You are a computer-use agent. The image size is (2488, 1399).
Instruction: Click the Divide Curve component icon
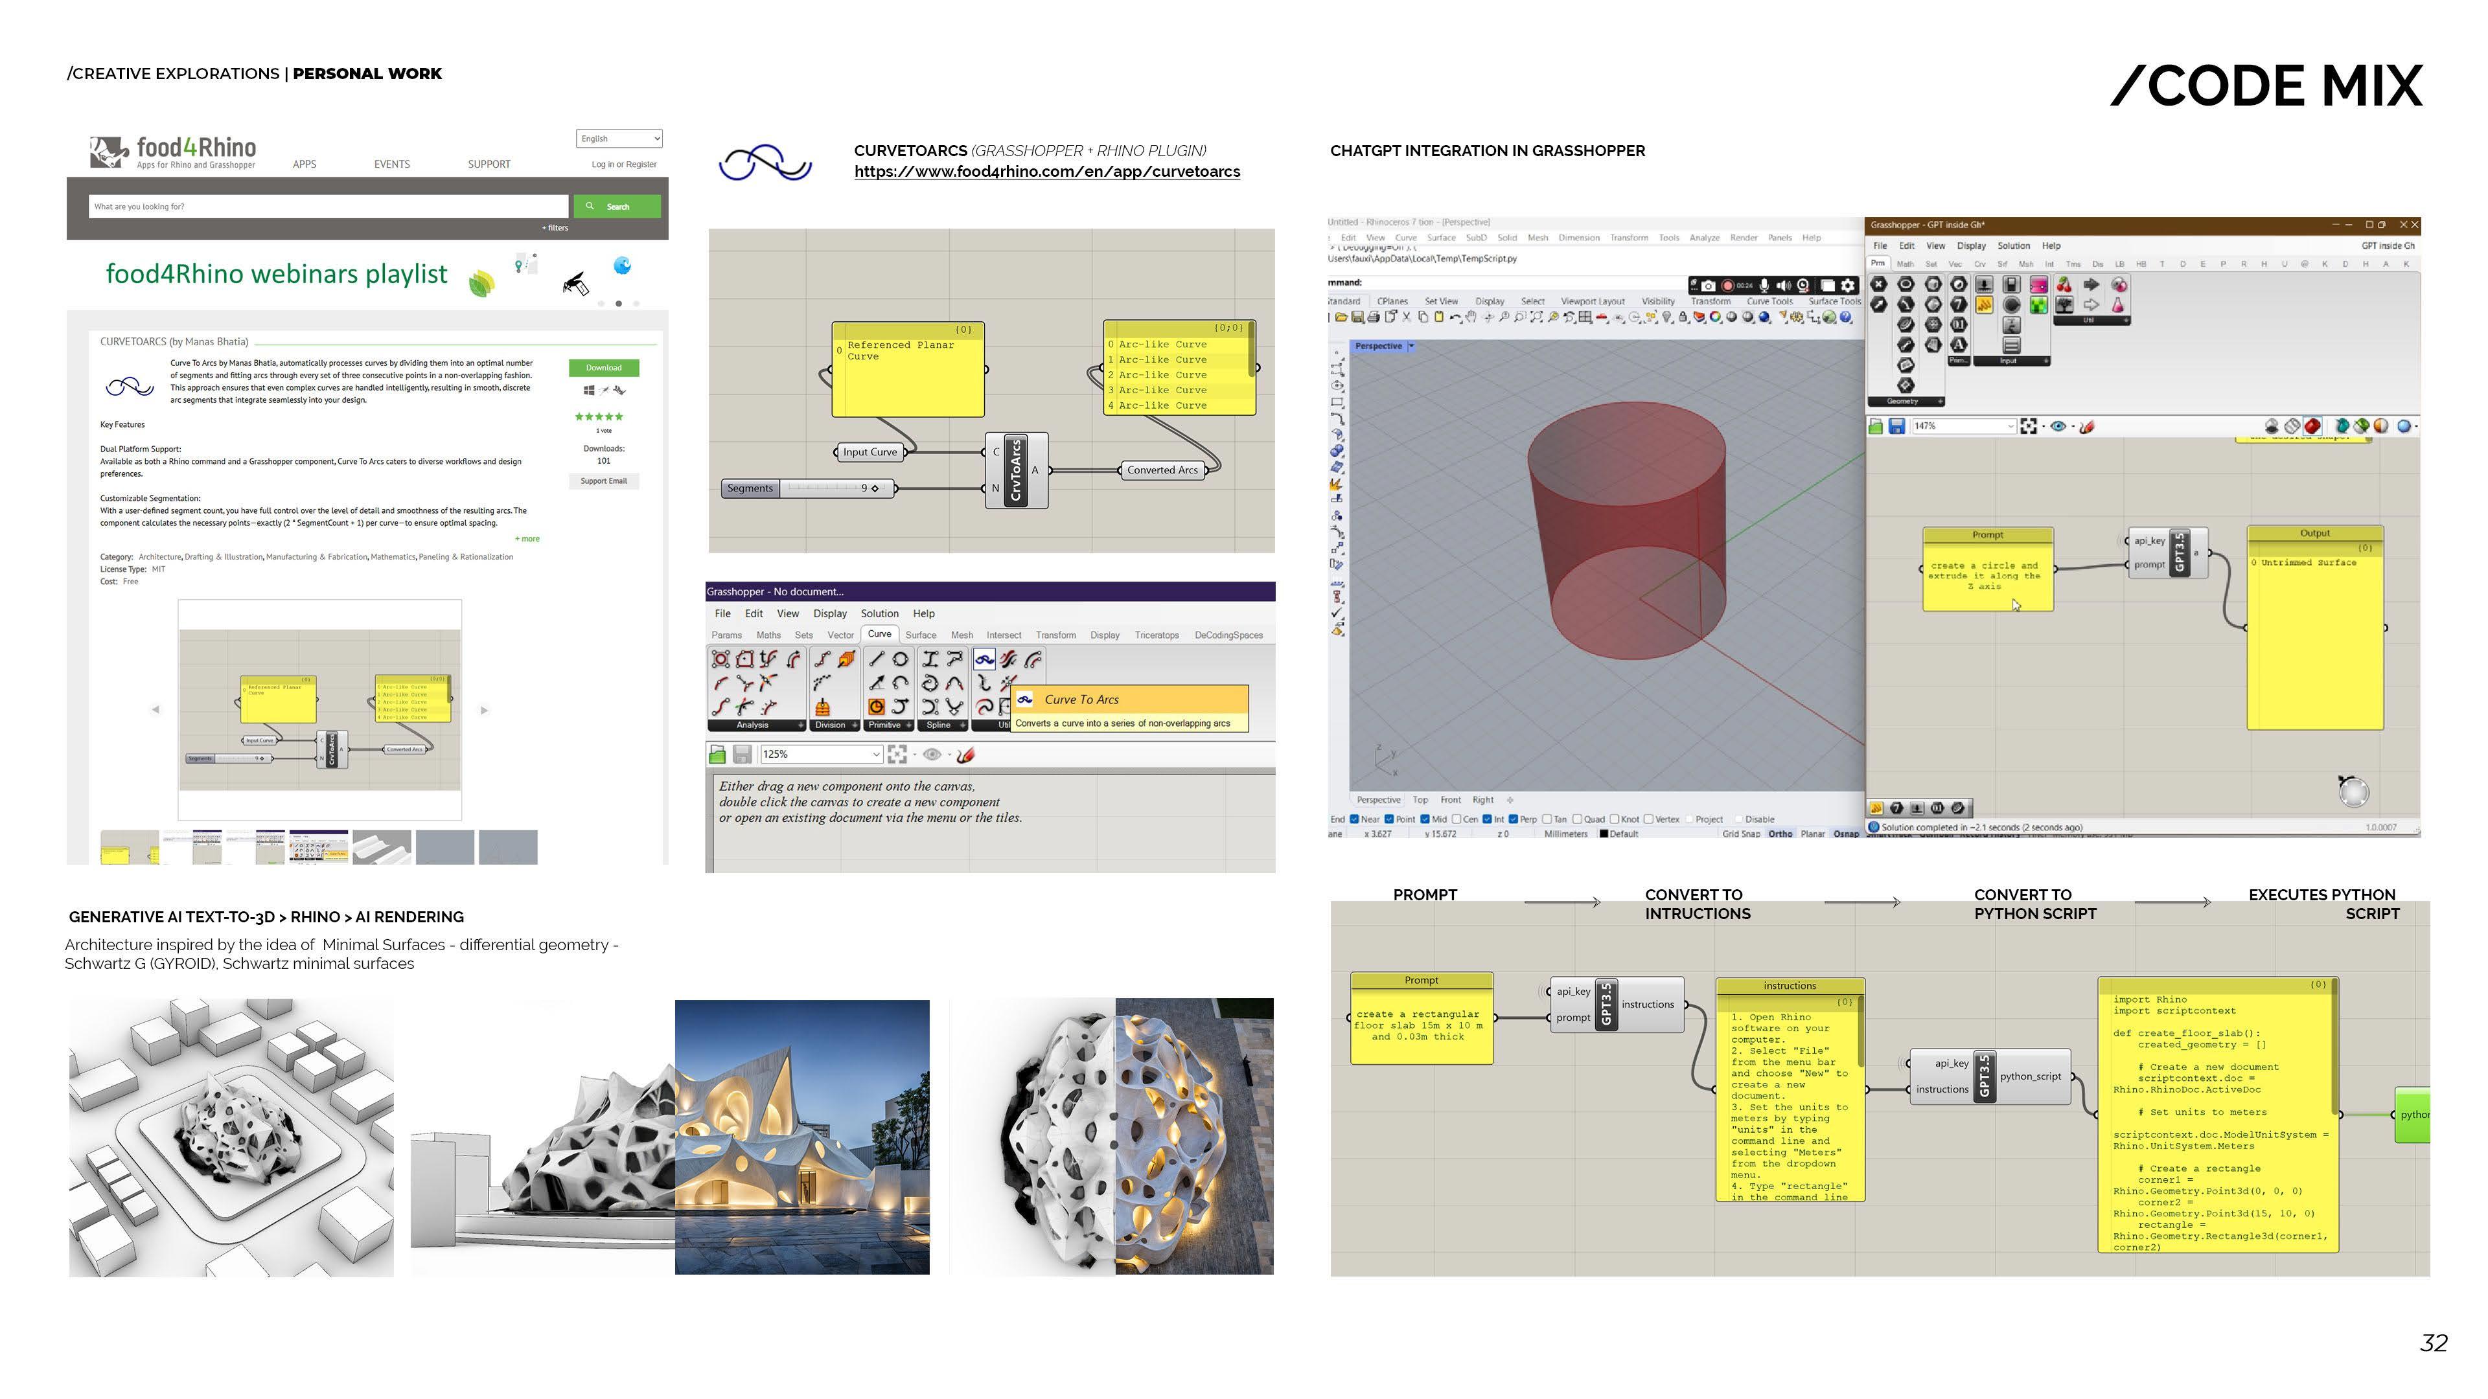click(822, 659)
